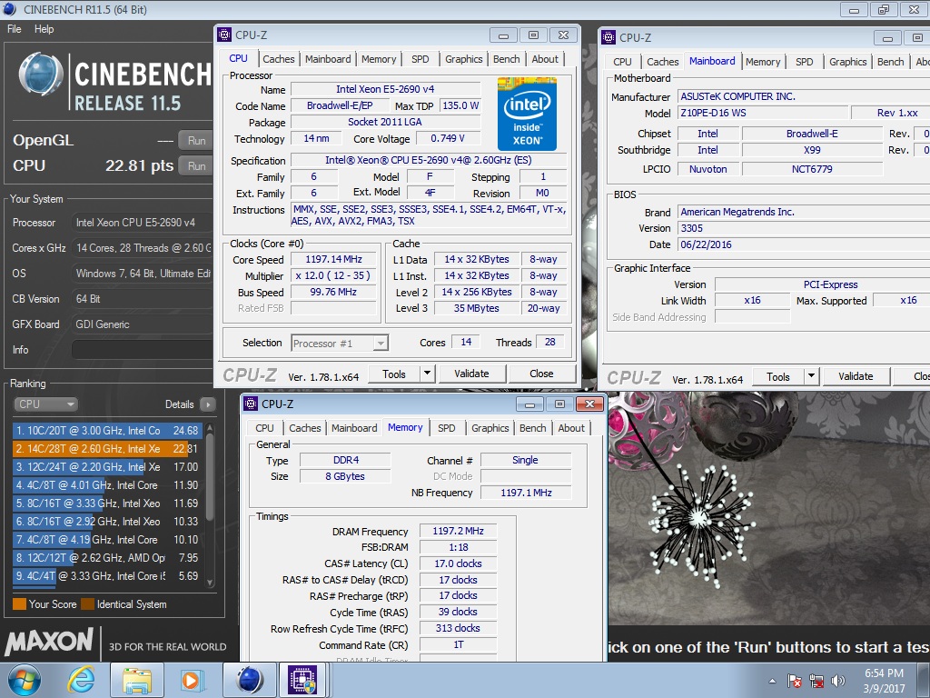The image size is (930, 698).
Task: Select ranking row 12C/12T @ 2.62 GHz AMD
Action: tap(107, 558)
